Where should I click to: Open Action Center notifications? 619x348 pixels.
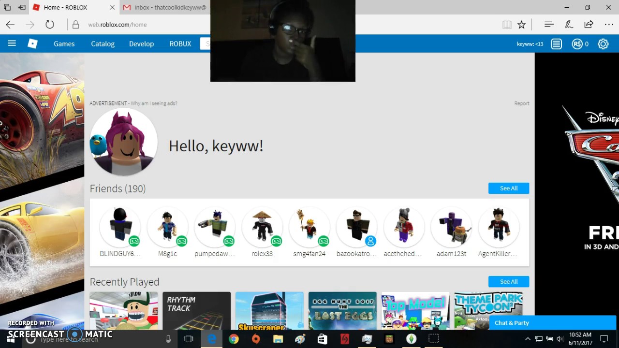click(604, 339)
